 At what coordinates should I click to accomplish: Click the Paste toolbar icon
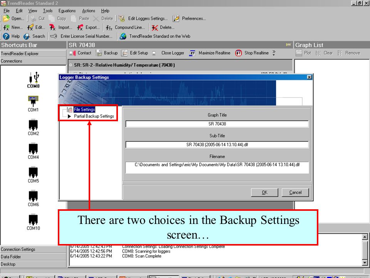coord(80,19)
